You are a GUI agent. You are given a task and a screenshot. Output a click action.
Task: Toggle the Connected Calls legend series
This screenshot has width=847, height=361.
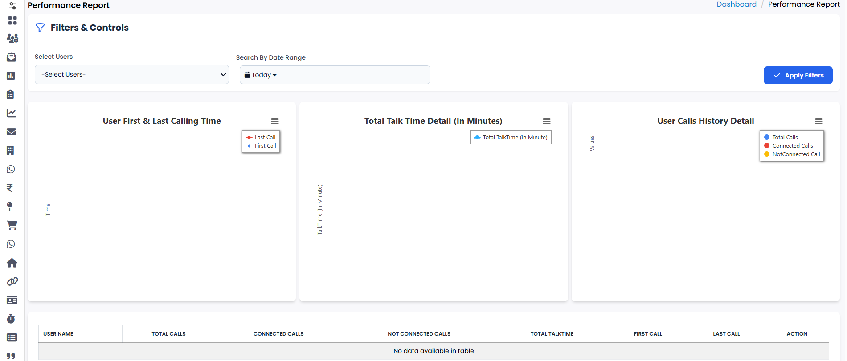coord(789,146)
